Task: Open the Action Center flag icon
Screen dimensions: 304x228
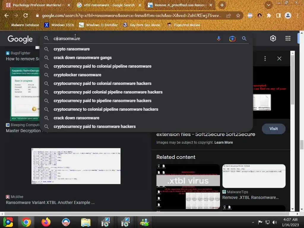Action: [260, 222]
